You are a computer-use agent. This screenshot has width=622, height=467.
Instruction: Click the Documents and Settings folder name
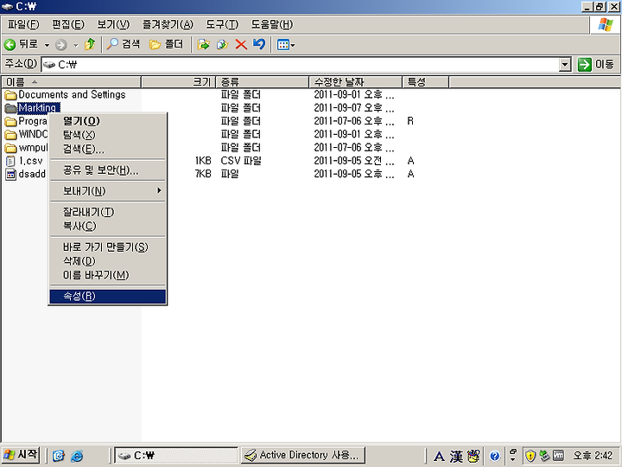click(72, 95)
